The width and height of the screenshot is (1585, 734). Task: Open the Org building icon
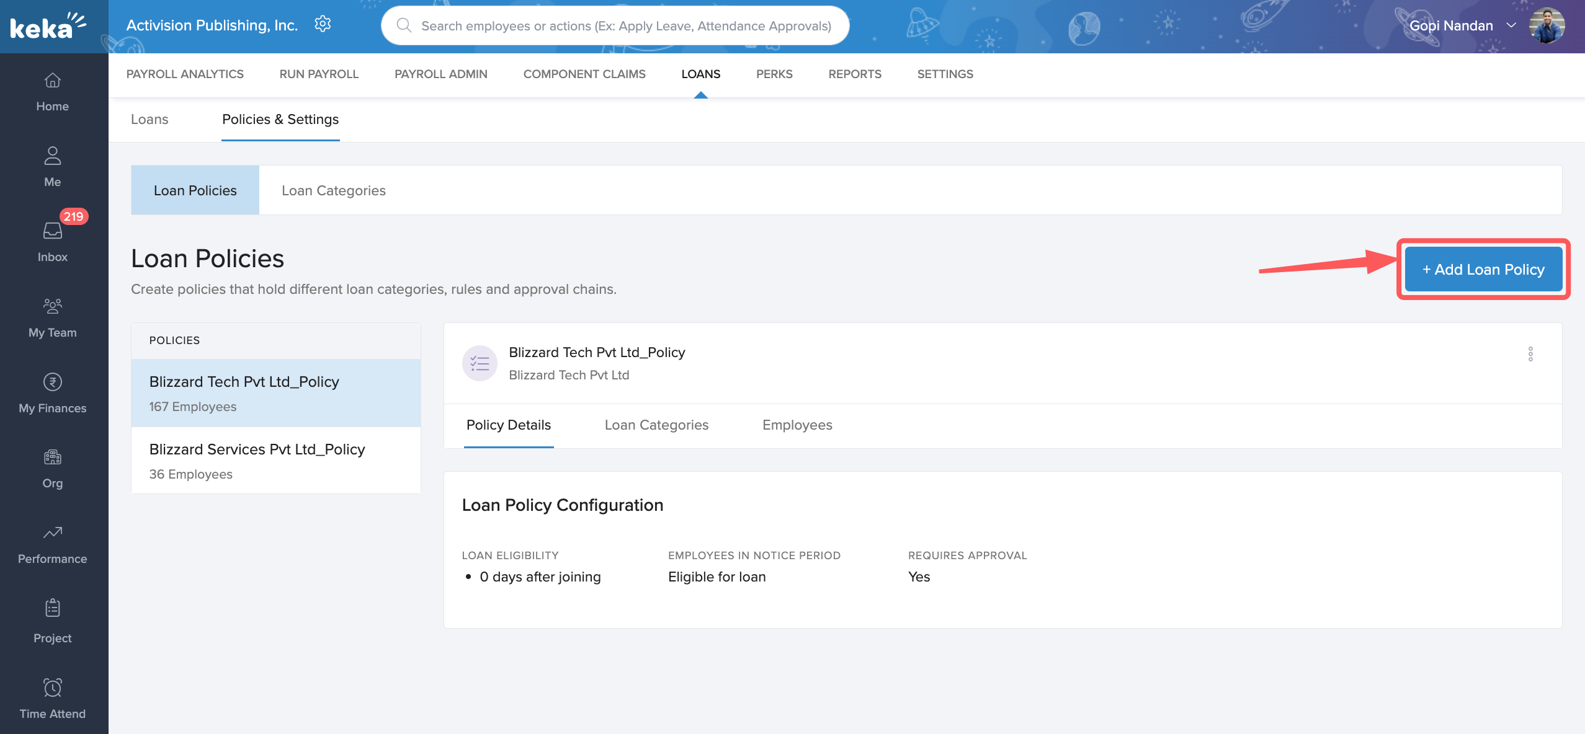pos(53,458)
